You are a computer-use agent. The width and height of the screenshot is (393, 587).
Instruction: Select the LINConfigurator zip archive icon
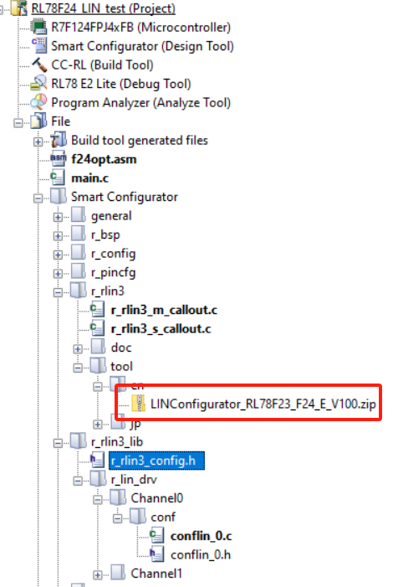[x=138, y=404]
